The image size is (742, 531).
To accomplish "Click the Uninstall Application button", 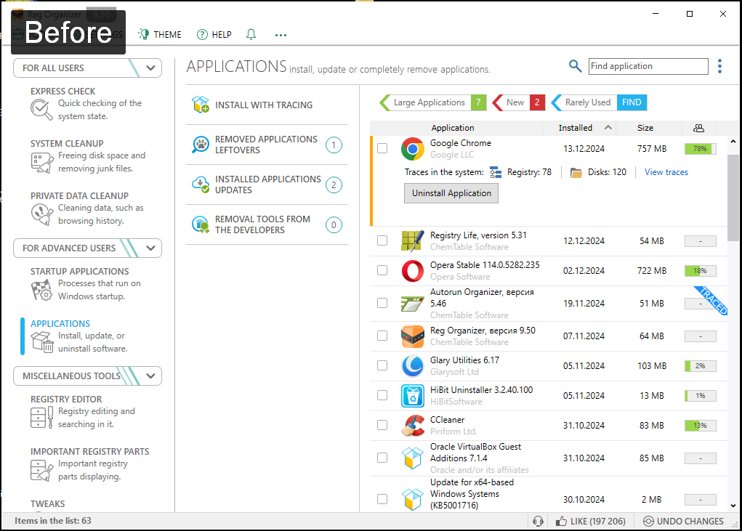I will click(451, 193).
